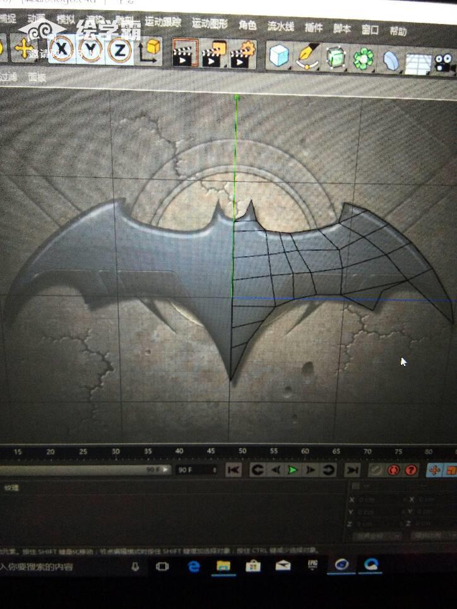Open the 窗口 menu
The height and width of the screenshot is (609, 457).
pyautogui.click(x=370, y=30)
